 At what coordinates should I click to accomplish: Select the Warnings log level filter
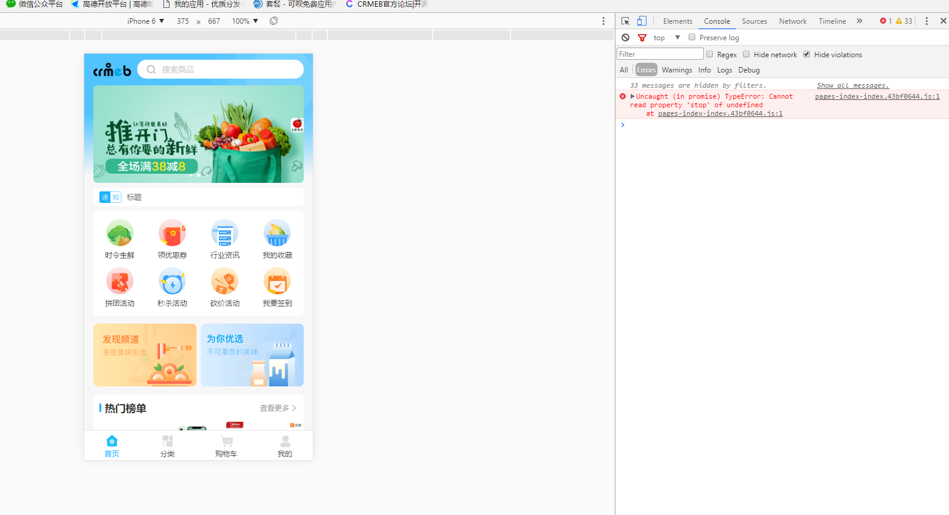pos(677,70)
